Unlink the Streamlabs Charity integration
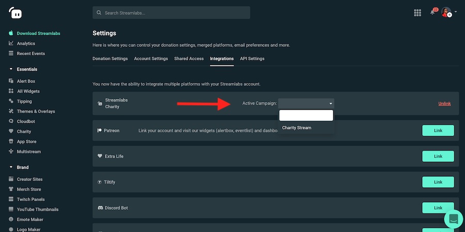Viewport: 465px width, 232px height. click(444, 104)
